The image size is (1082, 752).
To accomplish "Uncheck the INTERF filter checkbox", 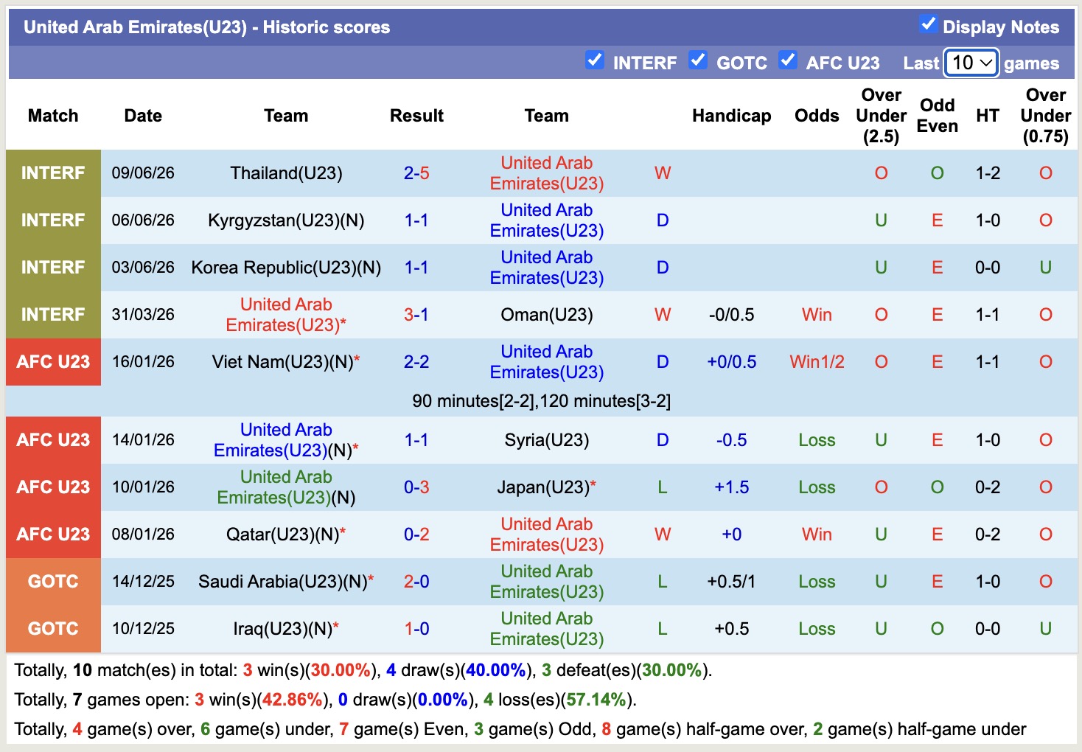I will click(594, 60).
